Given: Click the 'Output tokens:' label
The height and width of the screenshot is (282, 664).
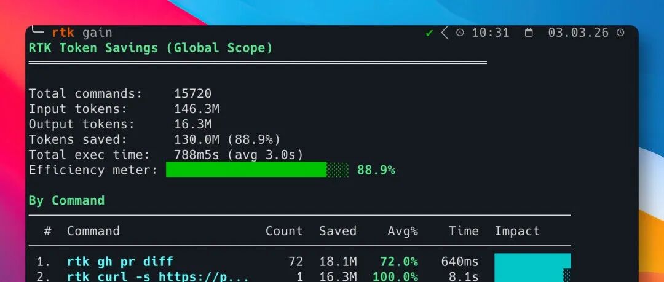Looking at the screenshot, I should tap(82, 124).
